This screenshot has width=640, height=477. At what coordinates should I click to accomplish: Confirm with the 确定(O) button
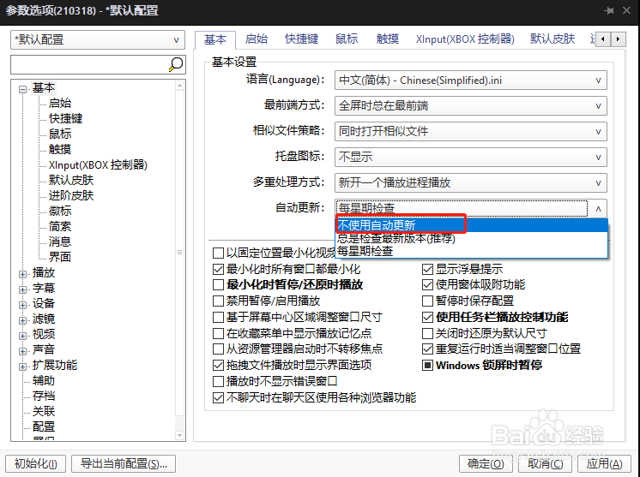[486, 463]
